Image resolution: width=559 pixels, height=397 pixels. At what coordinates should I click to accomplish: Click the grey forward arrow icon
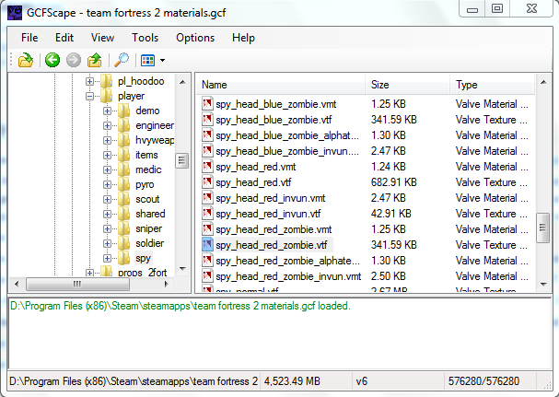pyautogui.click(x=74, y=60)
